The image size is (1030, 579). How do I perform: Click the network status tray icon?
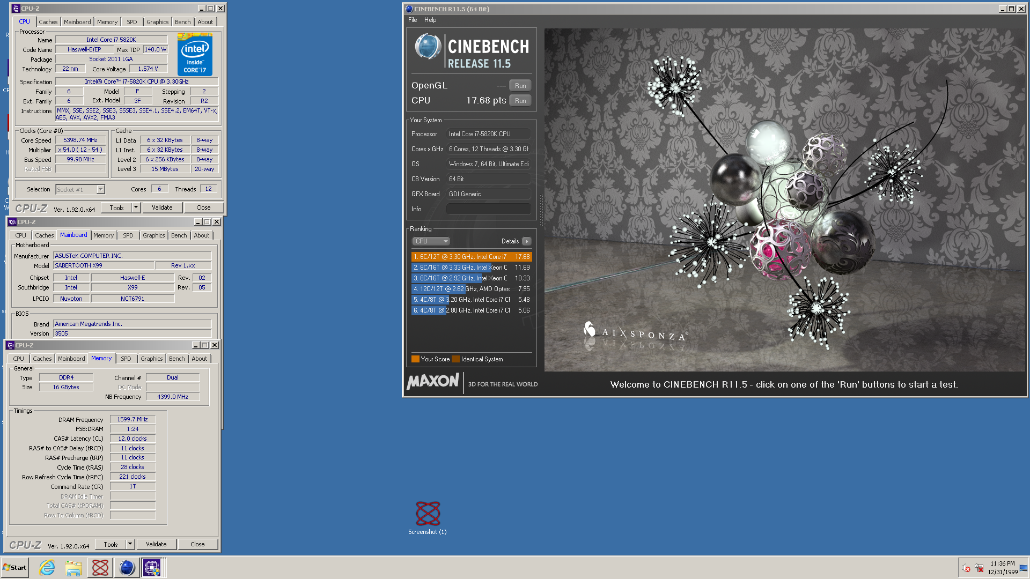pos(979,568)
